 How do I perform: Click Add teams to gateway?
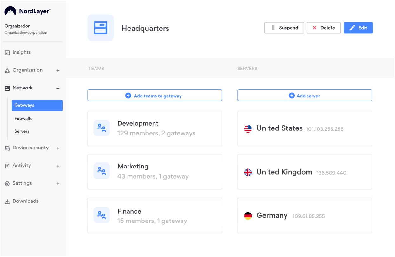pyautogui.click(x=155, y=95)
